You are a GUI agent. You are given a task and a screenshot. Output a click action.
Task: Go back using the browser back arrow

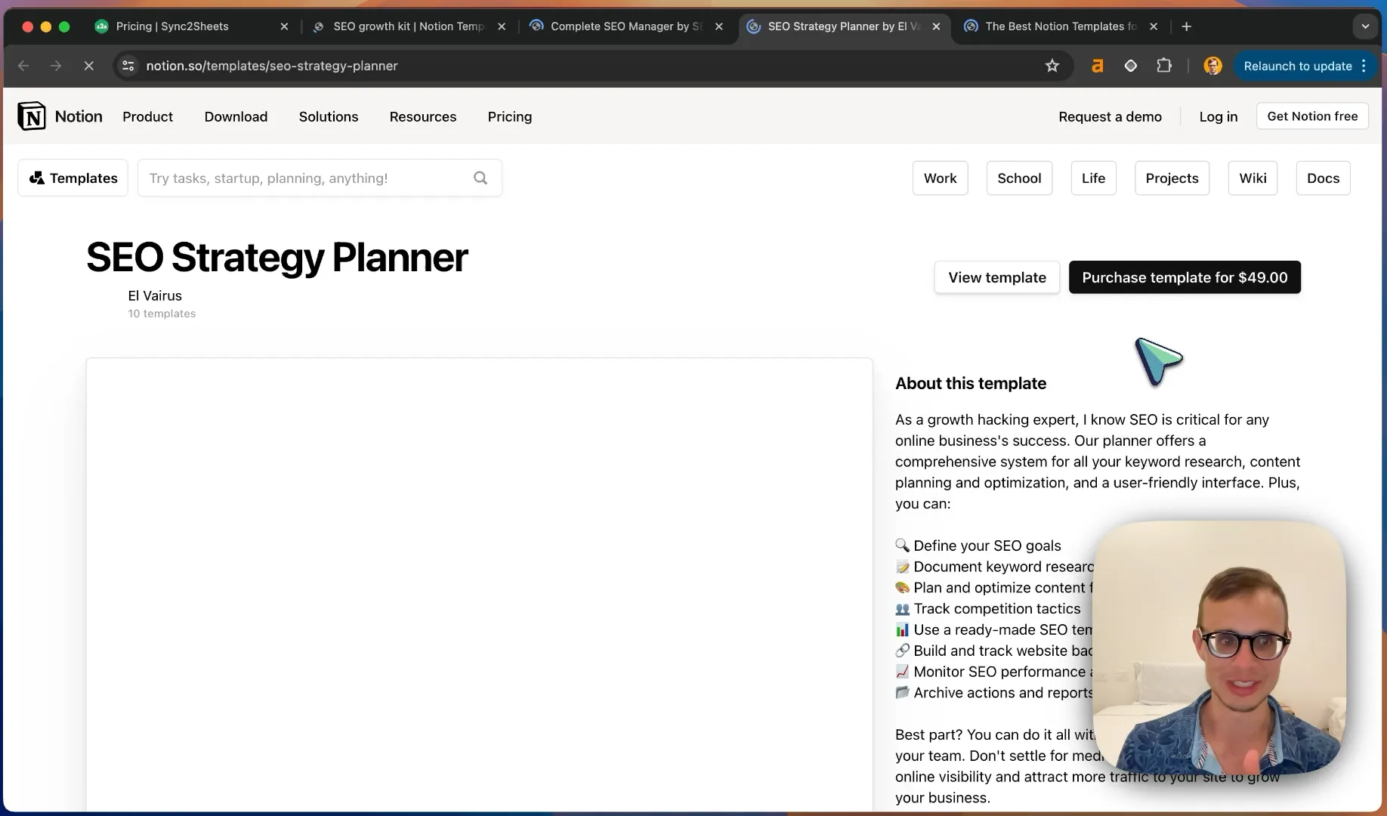(x=23, y=66)
